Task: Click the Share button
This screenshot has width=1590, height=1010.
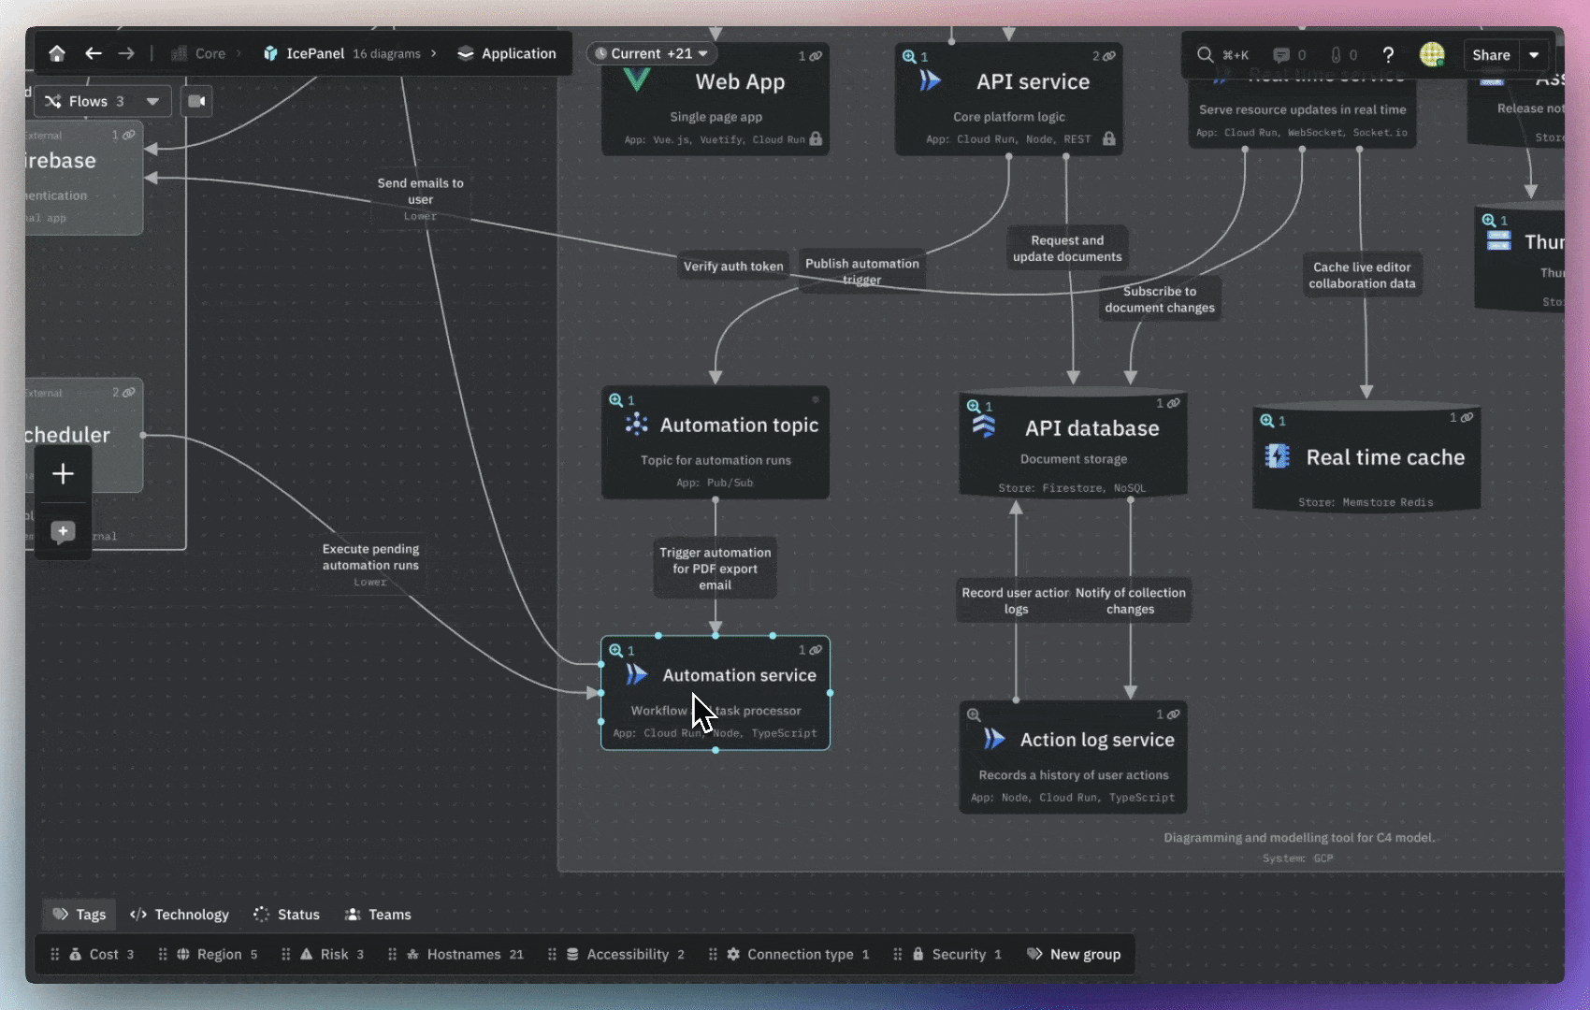Action: [1491, 54]
